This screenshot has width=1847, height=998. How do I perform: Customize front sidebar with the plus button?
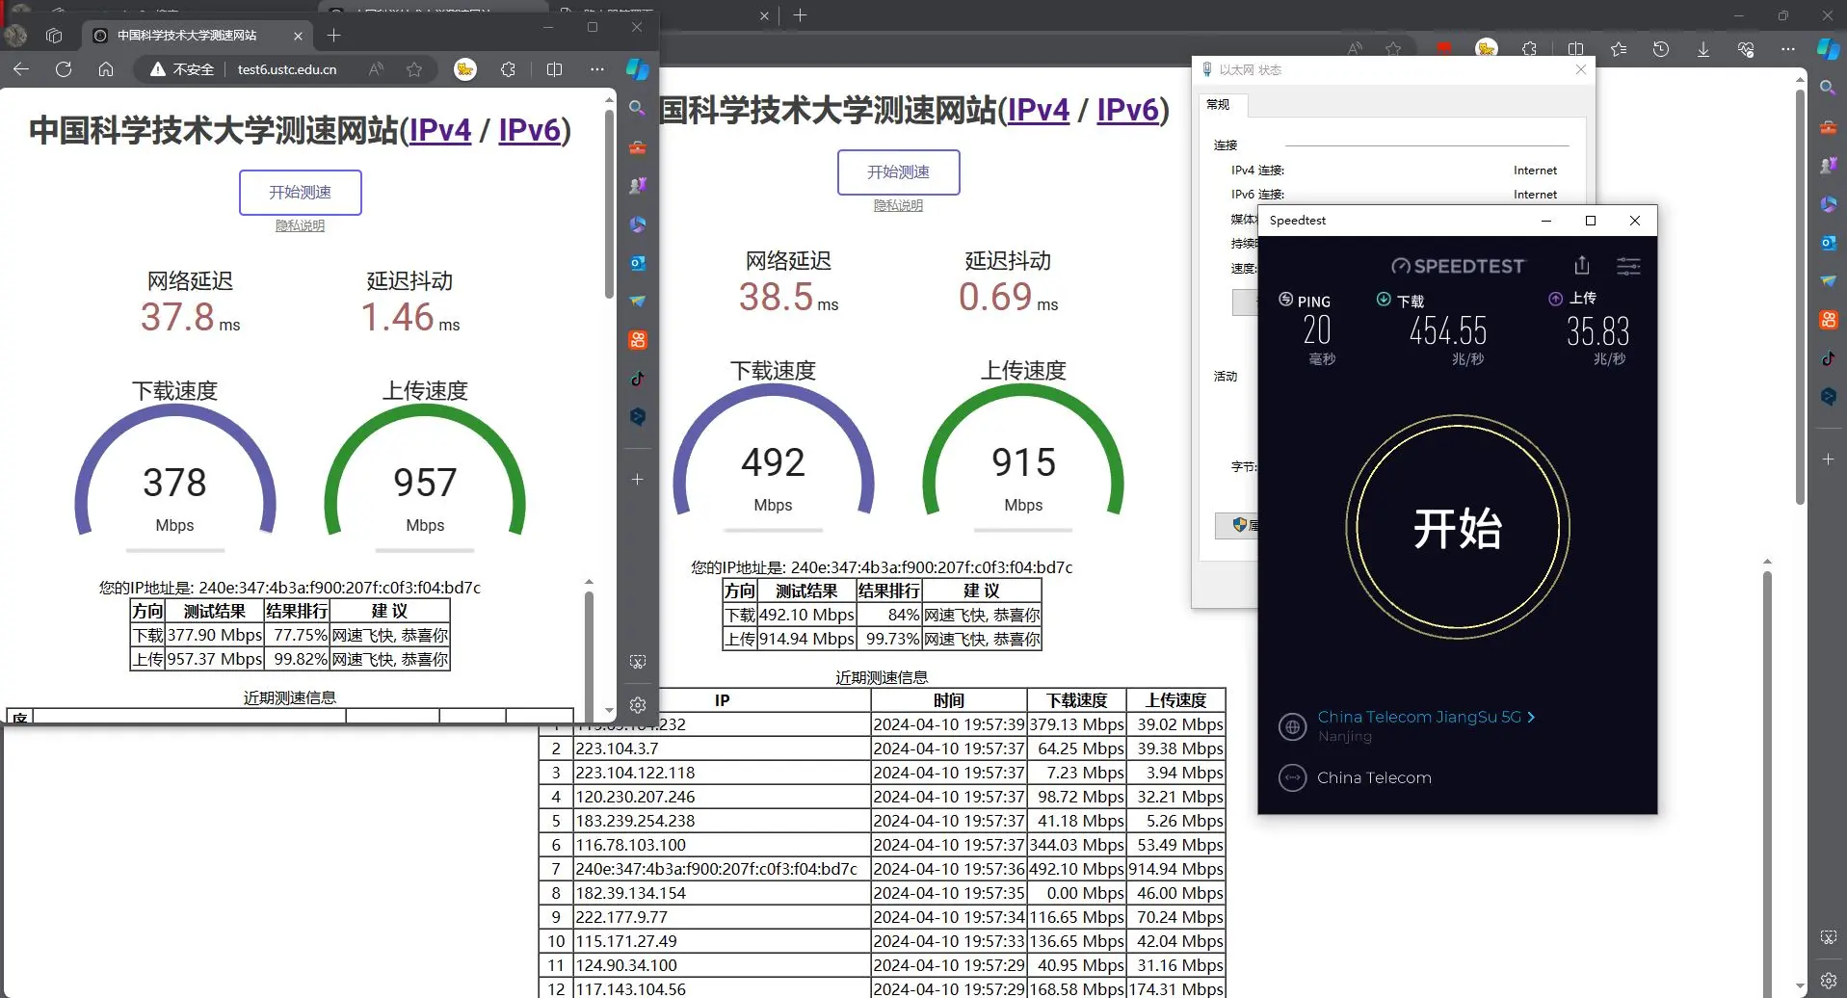tap(637, 479)
